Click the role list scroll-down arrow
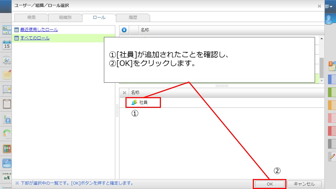The height and width of the screenshot is (189, 336). [322, 81]
